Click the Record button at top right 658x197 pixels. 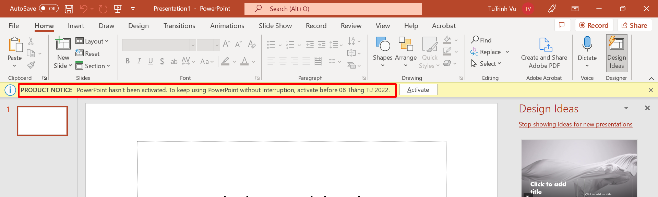click(x=594, y=25)
